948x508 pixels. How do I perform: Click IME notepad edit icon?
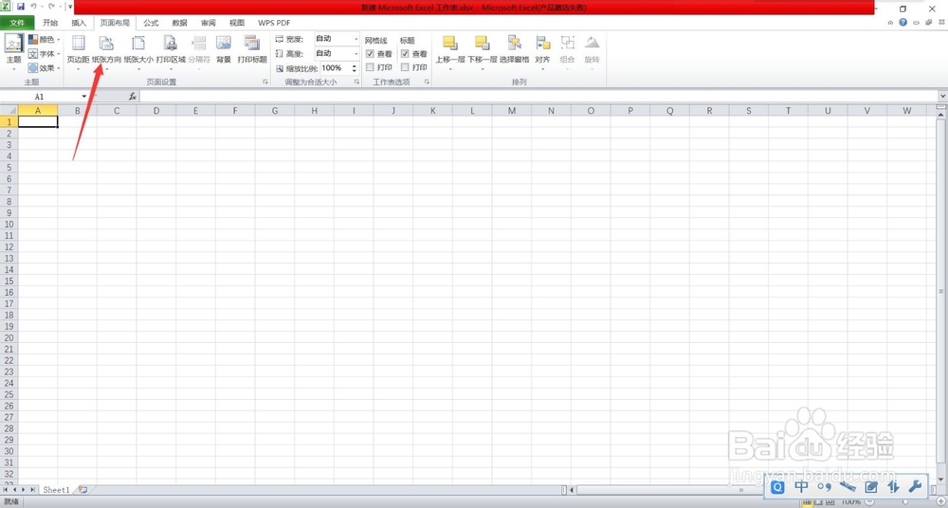coord(871,486)
